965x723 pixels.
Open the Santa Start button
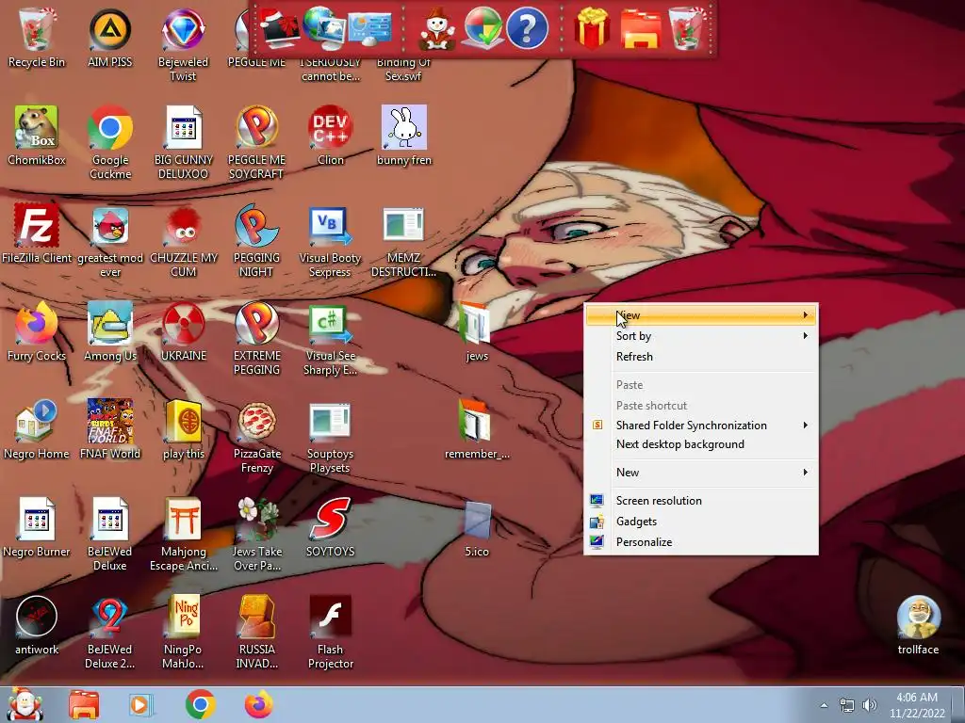pyautogui.click(x=25, y=704)
